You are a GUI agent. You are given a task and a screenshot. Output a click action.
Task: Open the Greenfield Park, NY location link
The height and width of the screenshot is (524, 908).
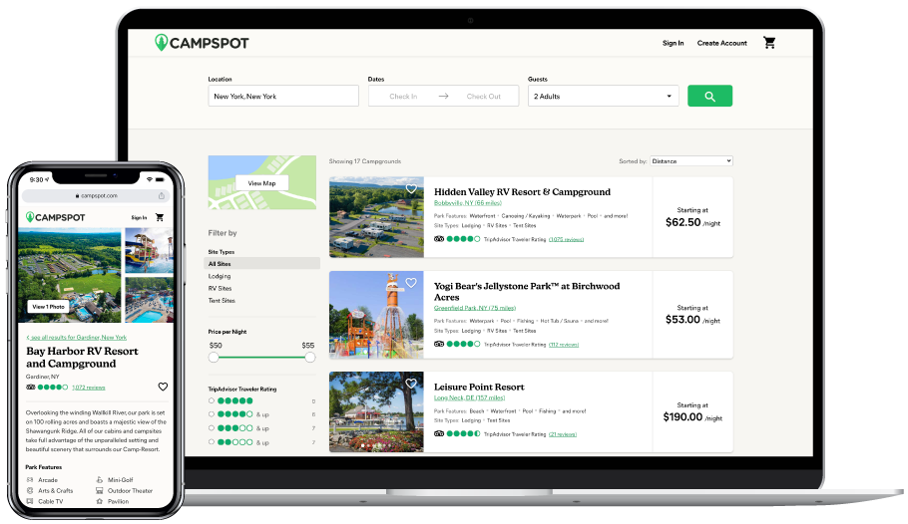coord(474,308)
